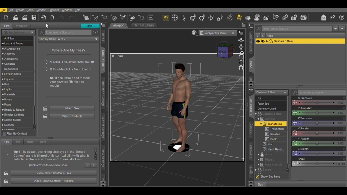Switch to the Products tab
This screenshot has width=347, height=195.
21,26
